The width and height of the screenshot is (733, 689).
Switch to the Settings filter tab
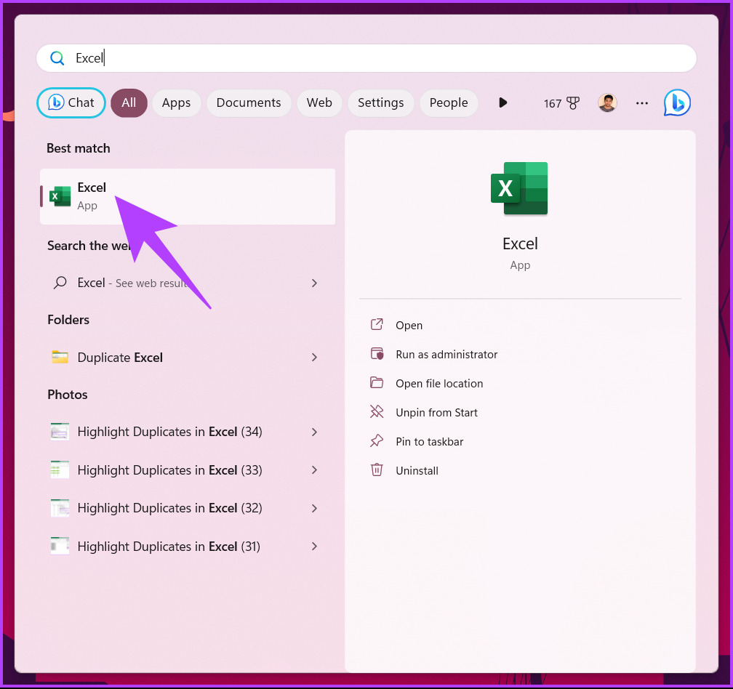[380, 102]
